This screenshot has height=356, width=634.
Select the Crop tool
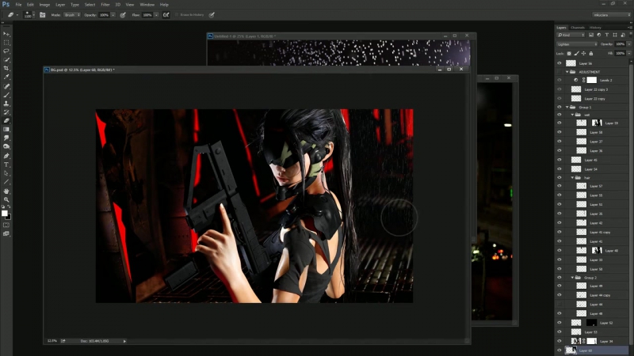coord(6,68)
